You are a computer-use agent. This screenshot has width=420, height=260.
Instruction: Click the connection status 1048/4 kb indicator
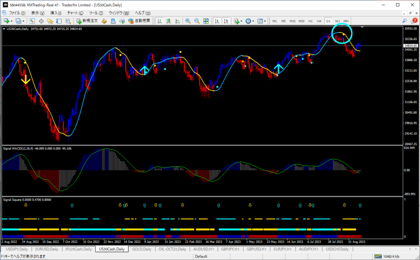(x=387, y=257)
